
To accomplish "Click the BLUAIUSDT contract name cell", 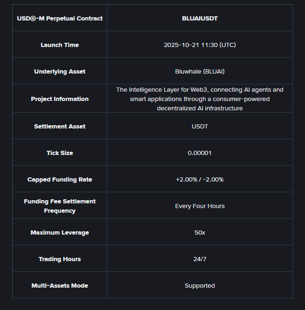I will coord(200,19).
